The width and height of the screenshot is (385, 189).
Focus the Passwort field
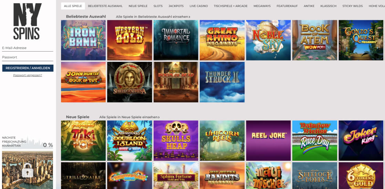[28, 57]
